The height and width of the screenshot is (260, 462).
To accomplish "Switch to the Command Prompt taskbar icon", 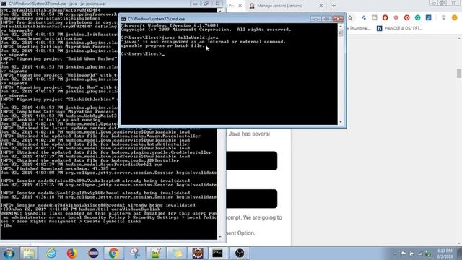I will [x=218, y=253].
